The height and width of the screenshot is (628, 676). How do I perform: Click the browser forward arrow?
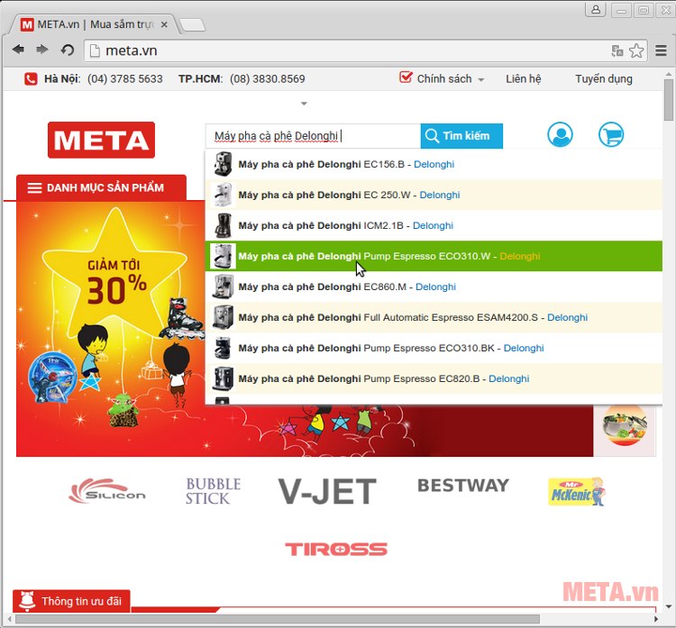click(42, 50)
